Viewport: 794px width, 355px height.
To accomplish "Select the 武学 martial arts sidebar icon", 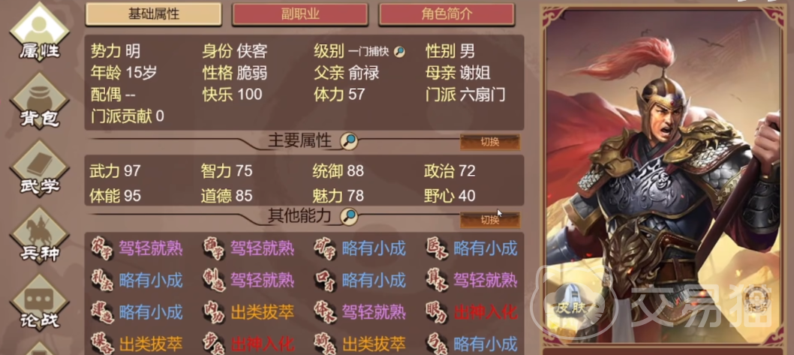I will point(40,167).
